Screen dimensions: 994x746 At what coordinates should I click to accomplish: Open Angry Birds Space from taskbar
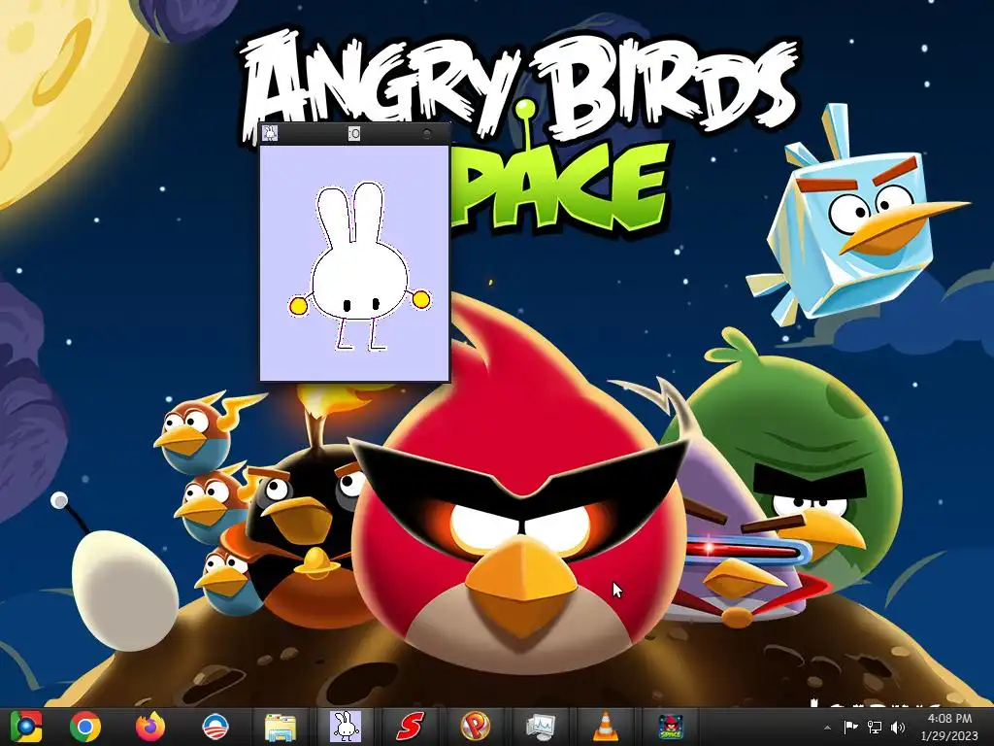click(x=671, y=727)
